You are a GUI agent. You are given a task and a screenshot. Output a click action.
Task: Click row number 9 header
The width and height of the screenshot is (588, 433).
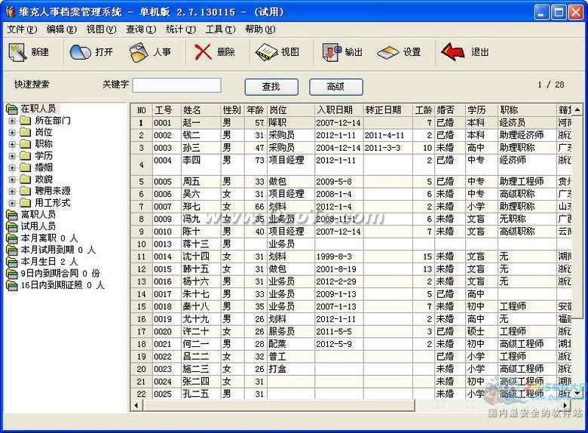tap(142, 232)
